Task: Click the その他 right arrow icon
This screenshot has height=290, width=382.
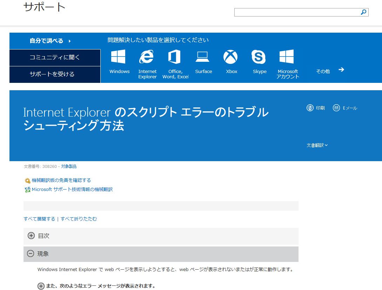Action: click(341, 70)
